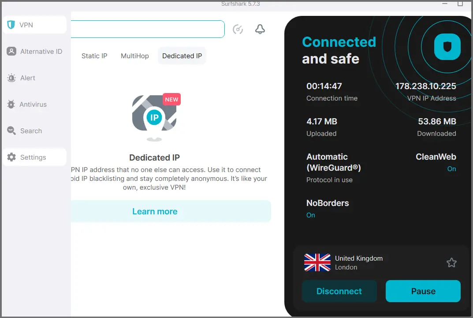Click the location search input field
This screenshot has width=473, height=318.
148,30
